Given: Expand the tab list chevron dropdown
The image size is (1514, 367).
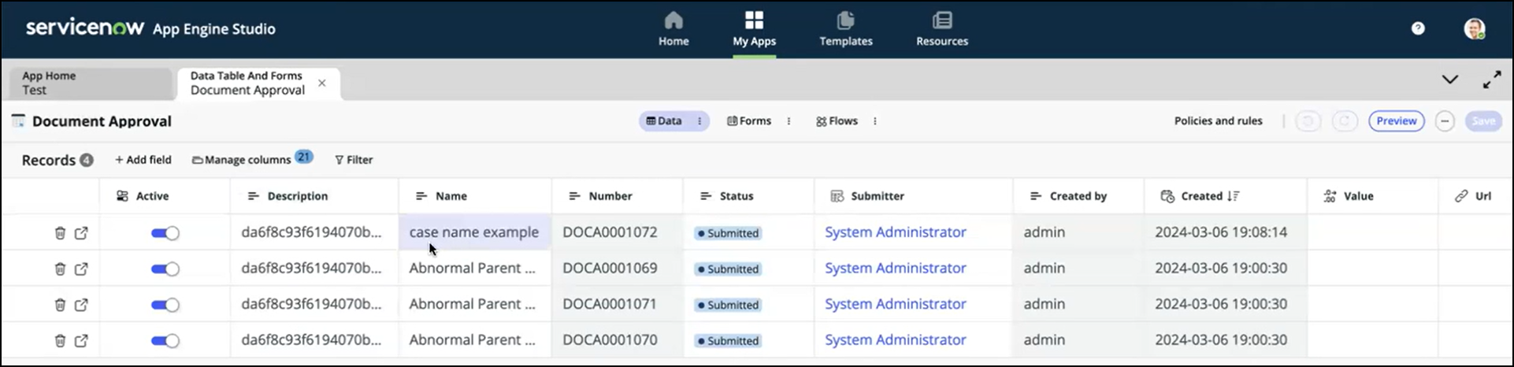Looking at the screenshot, I should (x=1449, y=80).
